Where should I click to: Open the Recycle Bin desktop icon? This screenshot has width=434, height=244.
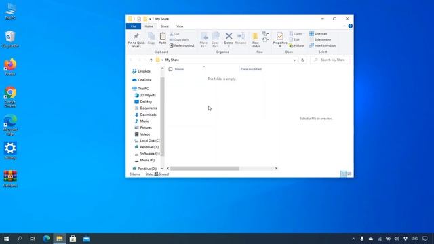click(x=10, y=39)
